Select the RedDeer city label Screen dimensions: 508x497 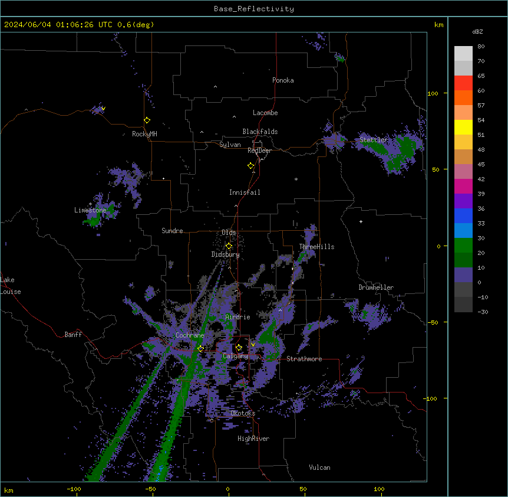pyautogui.click(x=259, y=151)
